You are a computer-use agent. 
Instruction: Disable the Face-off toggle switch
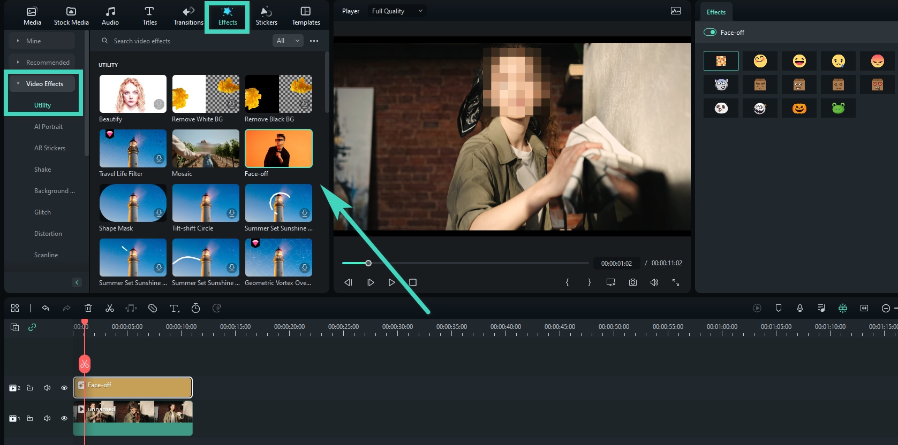click(710, 32)
